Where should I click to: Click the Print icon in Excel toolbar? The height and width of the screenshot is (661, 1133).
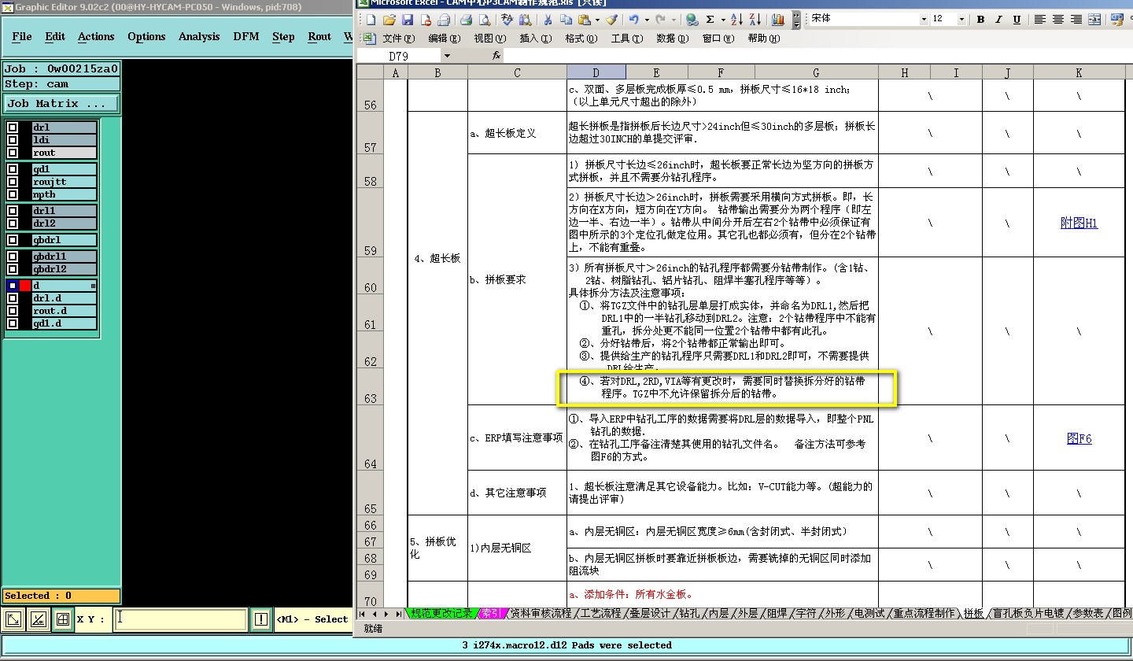coord(466,20)
